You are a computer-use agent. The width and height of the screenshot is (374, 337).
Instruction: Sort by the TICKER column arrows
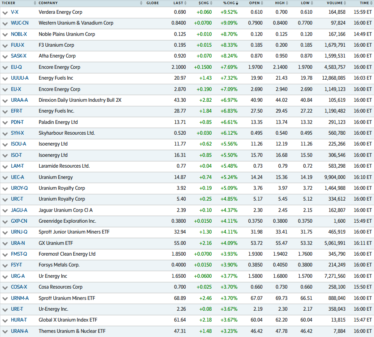tap(35, 3)
